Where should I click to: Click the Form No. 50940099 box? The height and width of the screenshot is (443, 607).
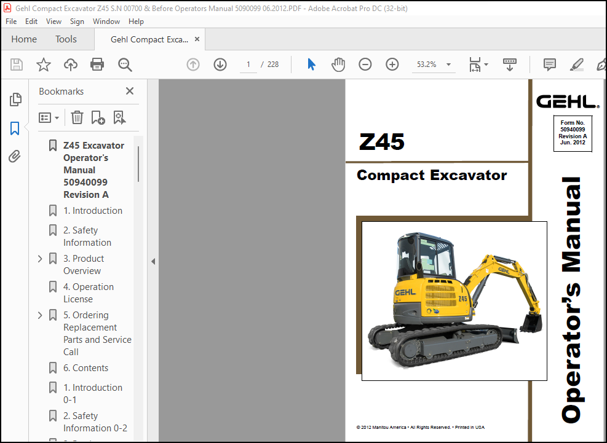(x=573, y=133)
